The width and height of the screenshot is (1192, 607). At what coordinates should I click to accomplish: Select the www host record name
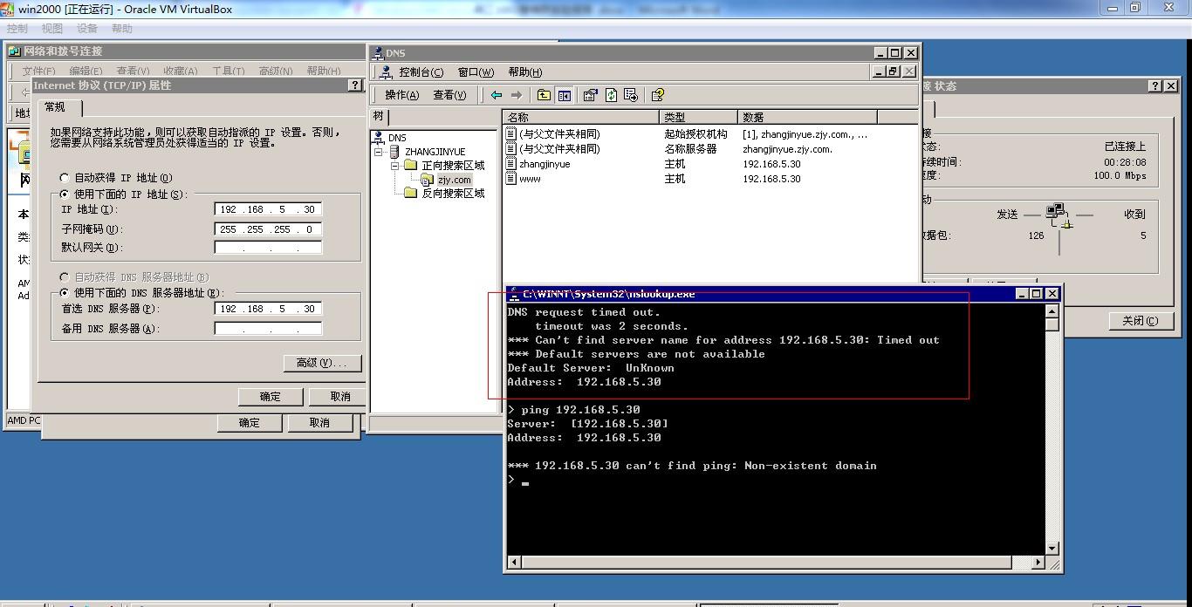pos(530,179)
